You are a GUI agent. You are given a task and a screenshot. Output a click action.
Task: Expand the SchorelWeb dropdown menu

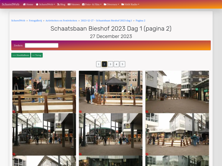(45, 4)
